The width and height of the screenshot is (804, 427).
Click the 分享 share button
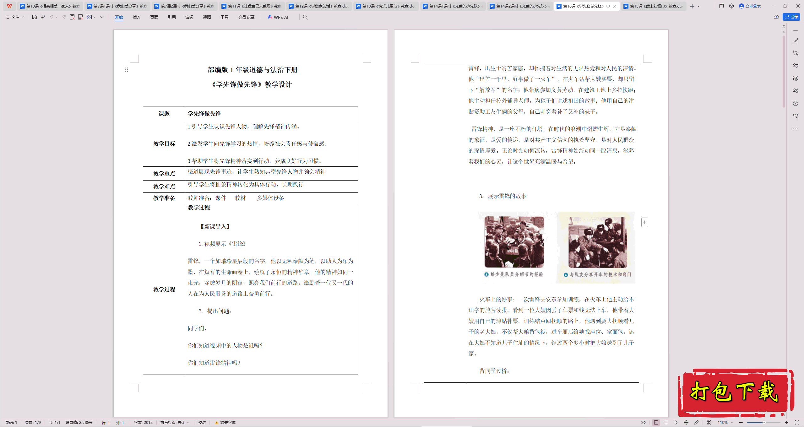tap(791, 17)
